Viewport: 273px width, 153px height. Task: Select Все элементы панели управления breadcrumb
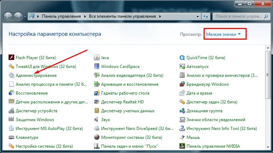point(122,16)
